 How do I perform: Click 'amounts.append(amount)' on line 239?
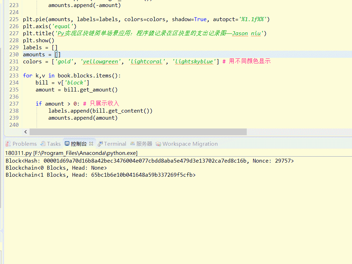pos(83,118)
